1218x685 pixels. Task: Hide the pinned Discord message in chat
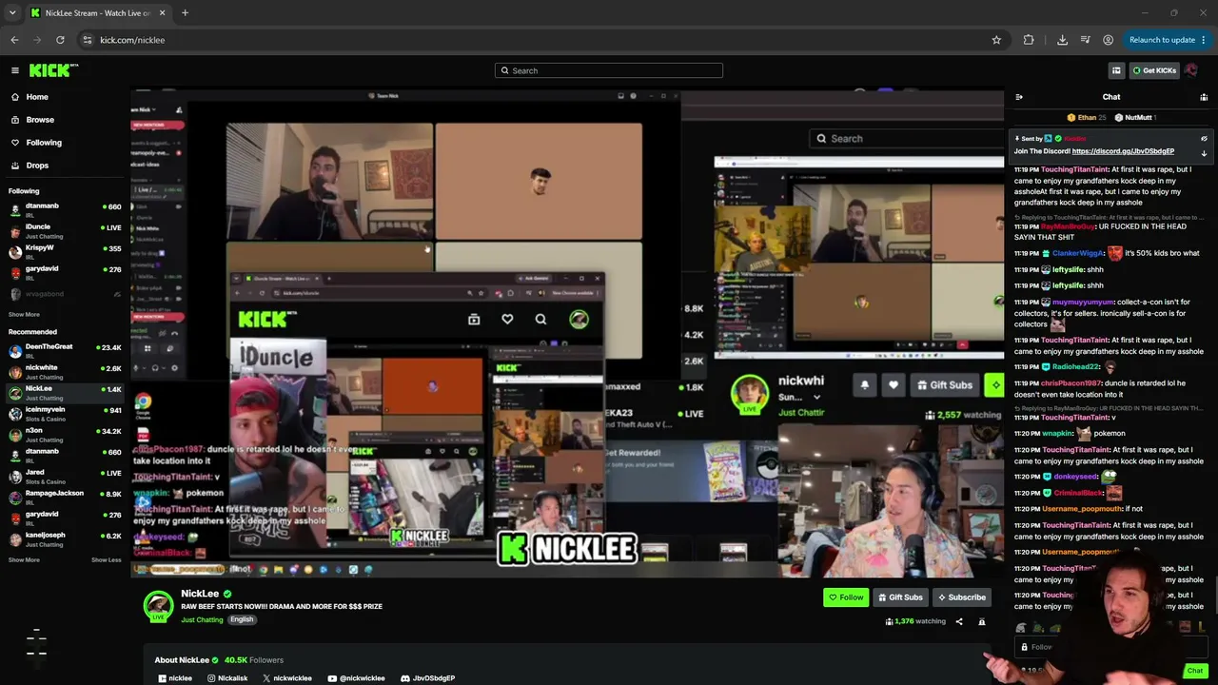(1204, 139)
